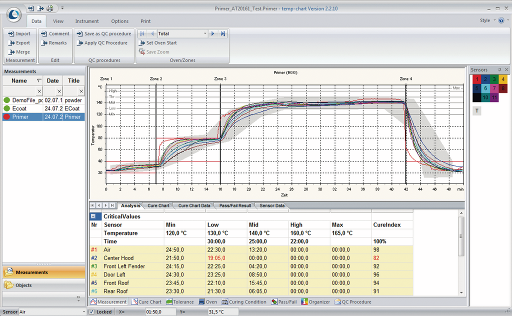512x316 pixels.
Task: Toggle sensor 3 green swatch
Action: click(x=494, y=79)
